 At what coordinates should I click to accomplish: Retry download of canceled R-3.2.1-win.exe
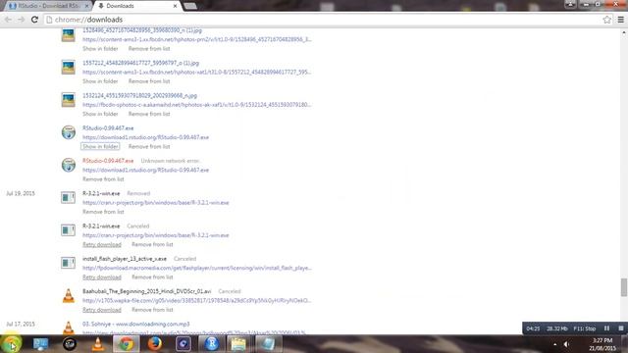(x=102, y=244)
